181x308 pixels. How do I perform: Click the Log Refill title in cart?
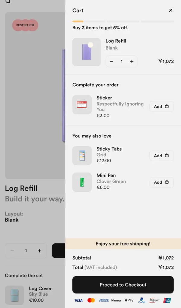click(116, 41)
